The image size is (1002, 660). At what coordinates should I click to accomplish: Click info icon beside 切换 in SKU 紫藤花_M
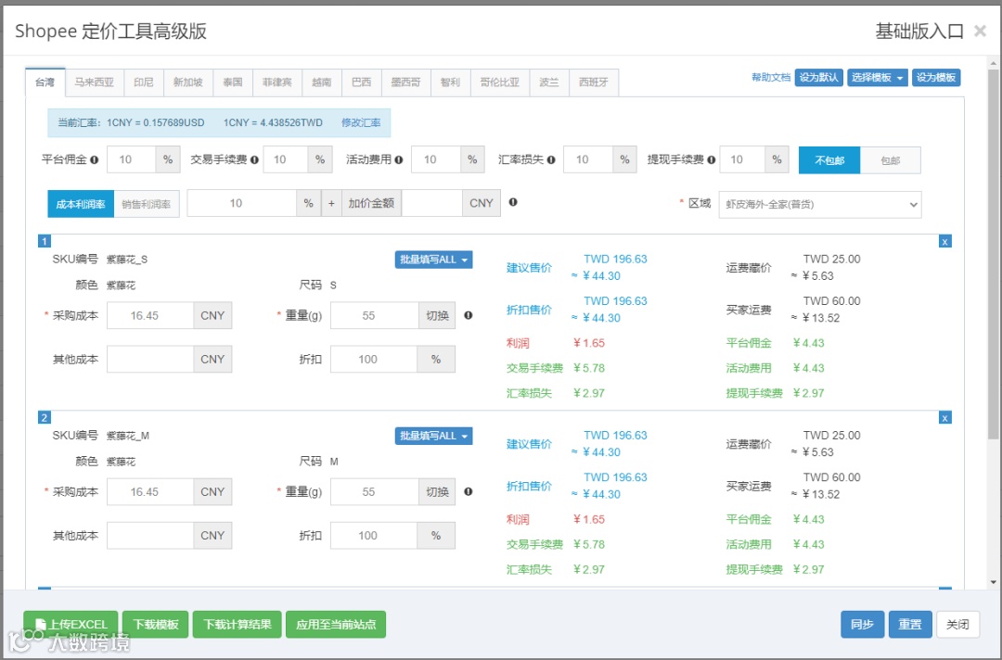[x=469, y=491]
